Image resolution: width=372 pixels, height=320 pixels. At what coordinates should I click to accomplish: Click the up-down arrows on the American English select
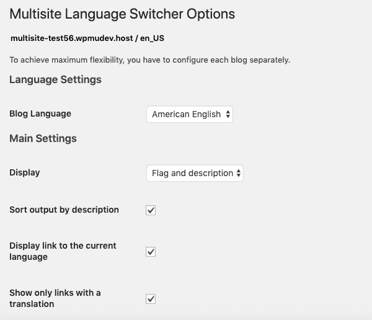pos(228,114)
